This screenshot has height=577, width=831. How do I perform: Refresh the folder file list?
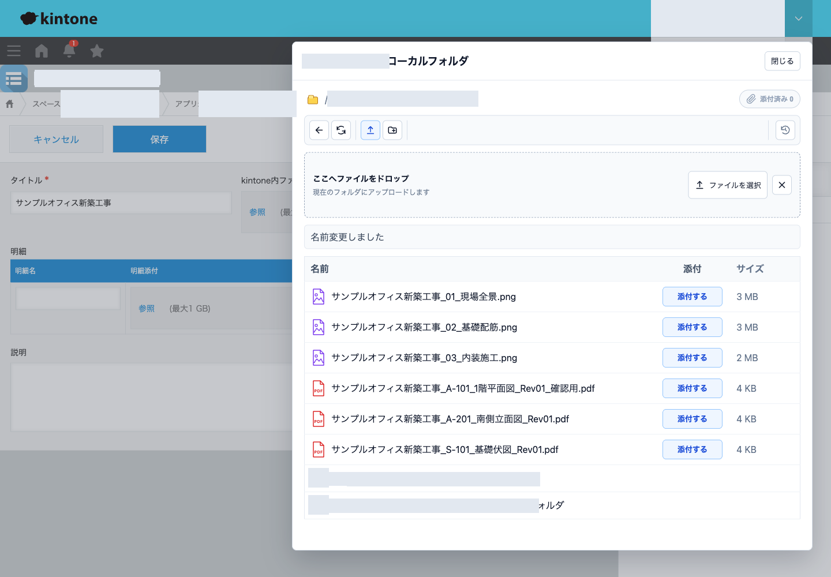coord(341,130)
